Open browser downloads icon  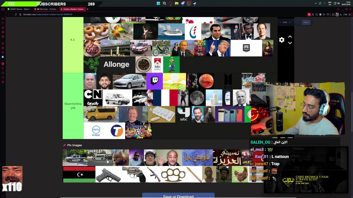341,15
